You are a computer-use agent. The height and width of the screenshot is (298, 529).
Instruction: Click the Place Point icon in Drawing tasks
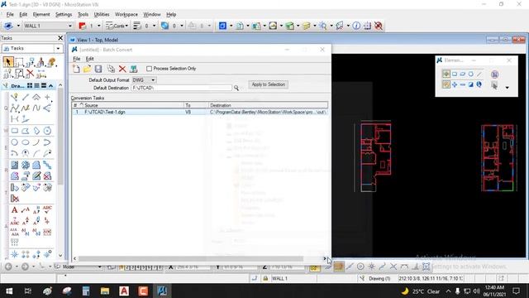[47, 98]
